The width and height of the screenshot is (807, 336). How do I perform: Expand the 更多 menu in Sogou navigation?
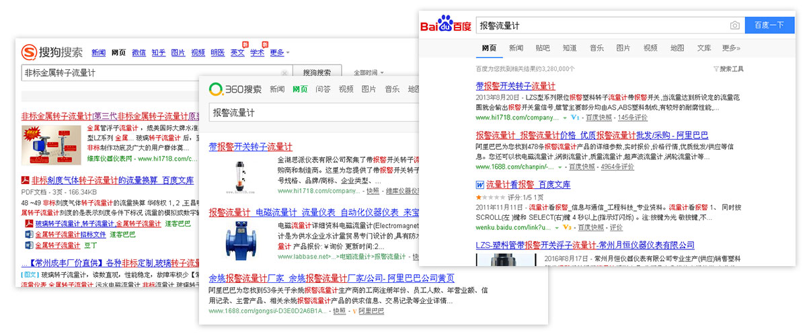(x=279, y=53)
